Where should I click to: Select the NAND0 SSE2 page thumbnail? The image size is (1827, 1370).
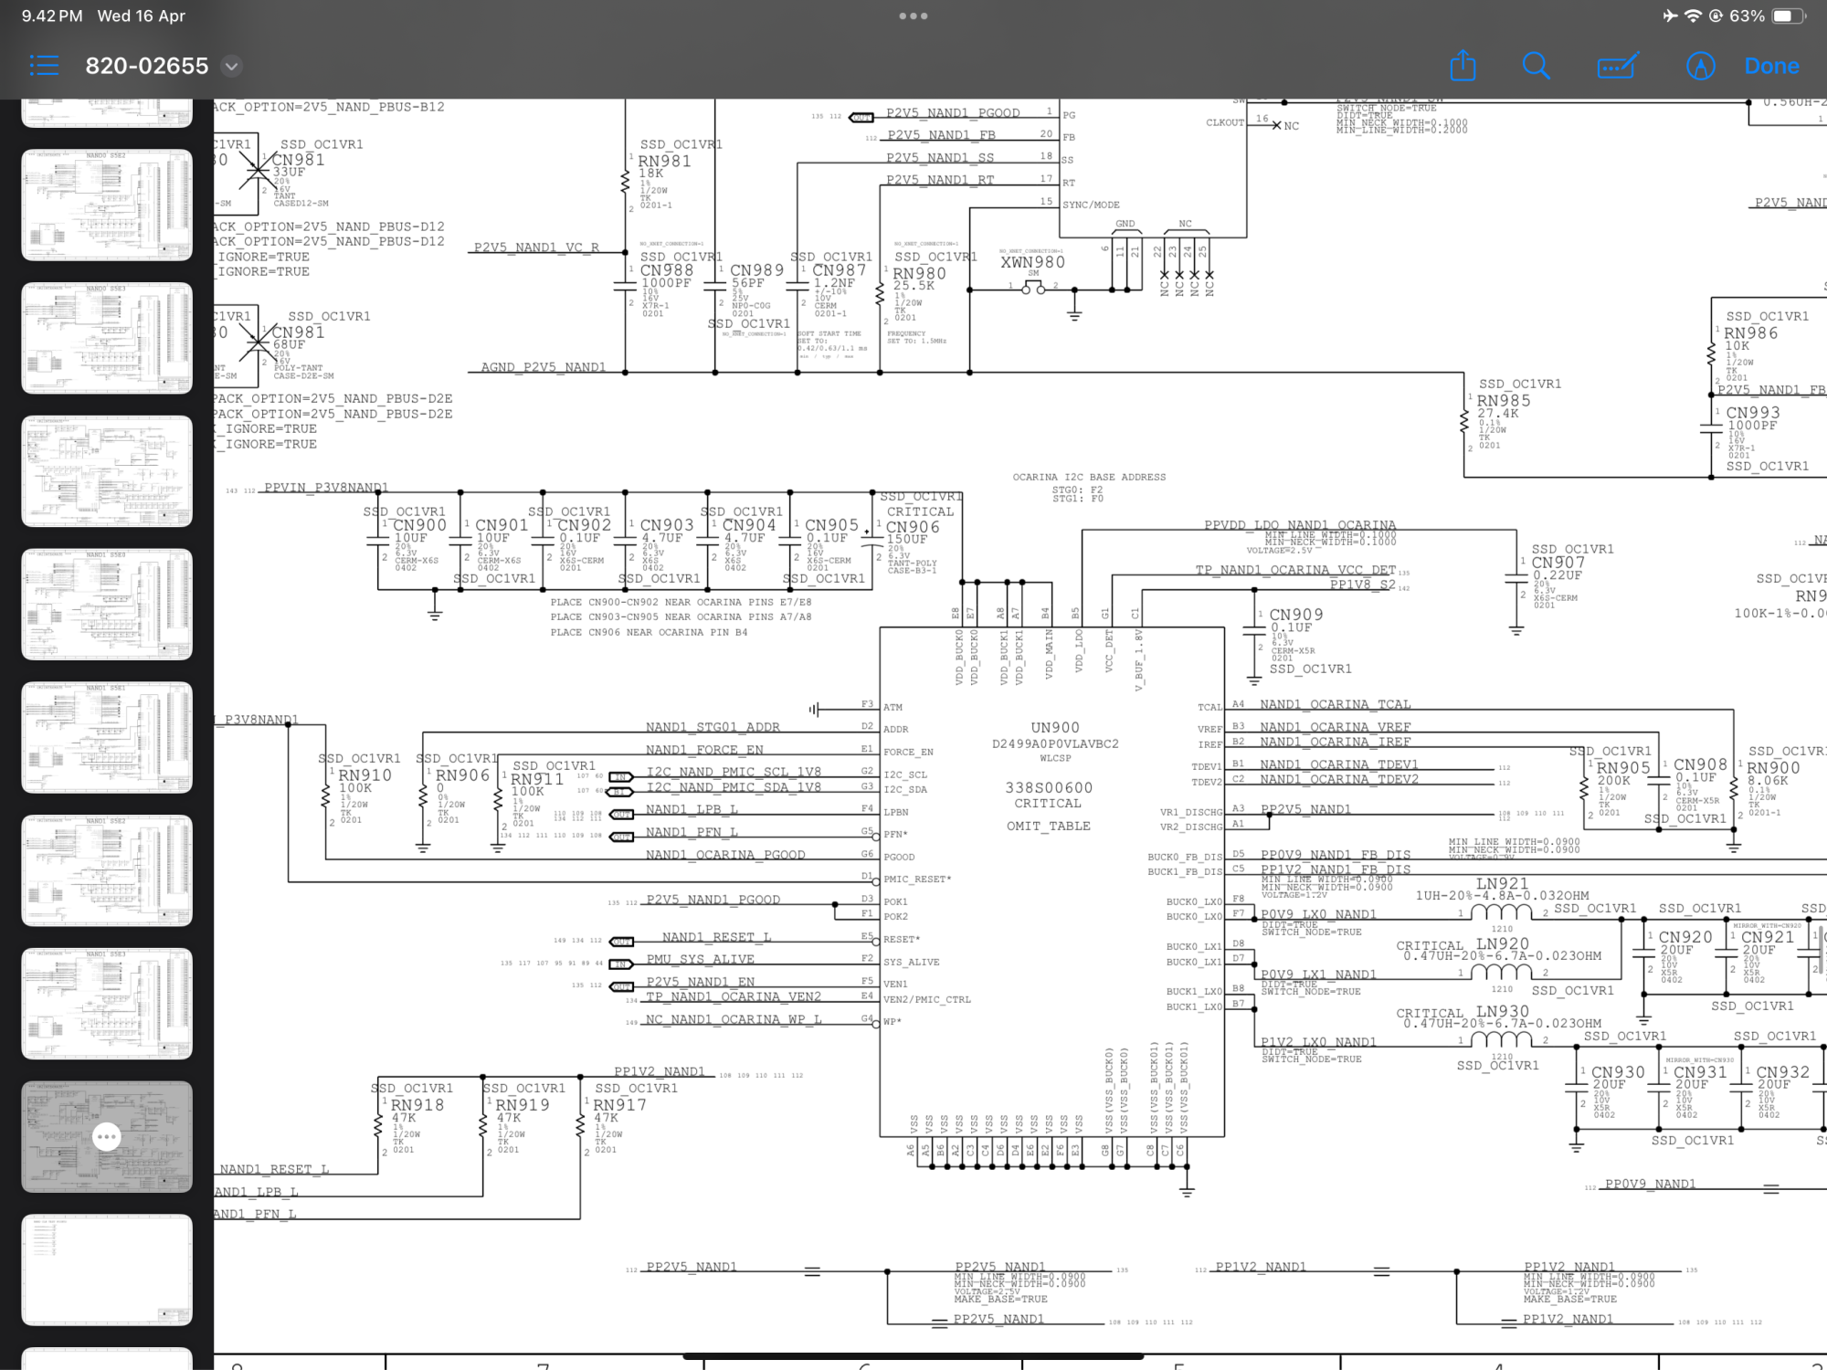[107, 205]
